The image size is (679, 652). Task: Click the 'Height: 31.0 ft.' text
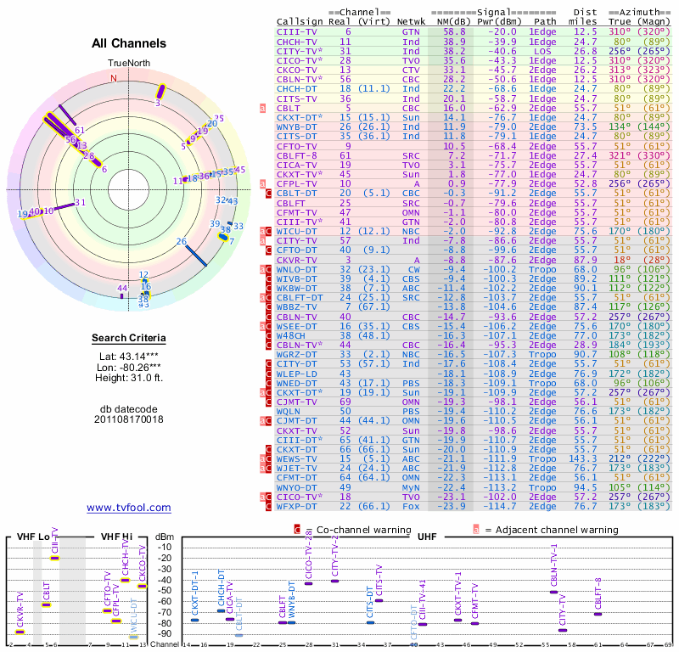[129, 378]
